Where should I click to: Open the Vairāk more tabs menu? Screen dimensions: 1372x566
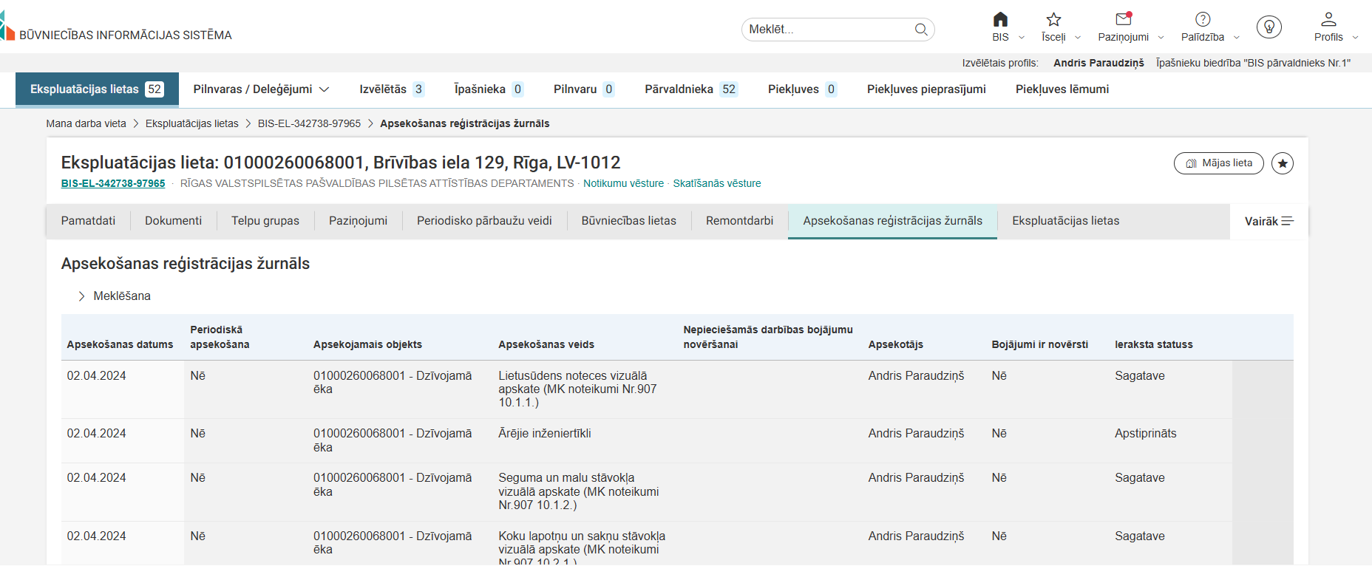coord(1269,222)
